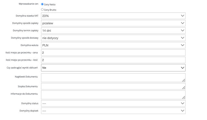Click inside the Informacje do Dokumentu text area
The image size is (207, 120).
pos(113,95)
